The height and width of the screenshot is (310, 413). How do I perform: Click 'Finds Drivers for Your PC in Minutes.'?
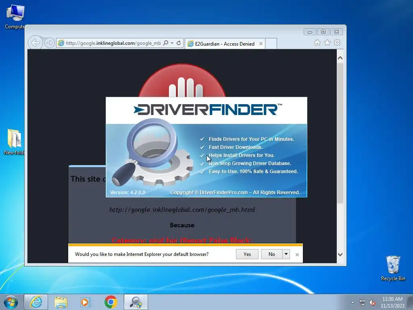coord(251,139)
